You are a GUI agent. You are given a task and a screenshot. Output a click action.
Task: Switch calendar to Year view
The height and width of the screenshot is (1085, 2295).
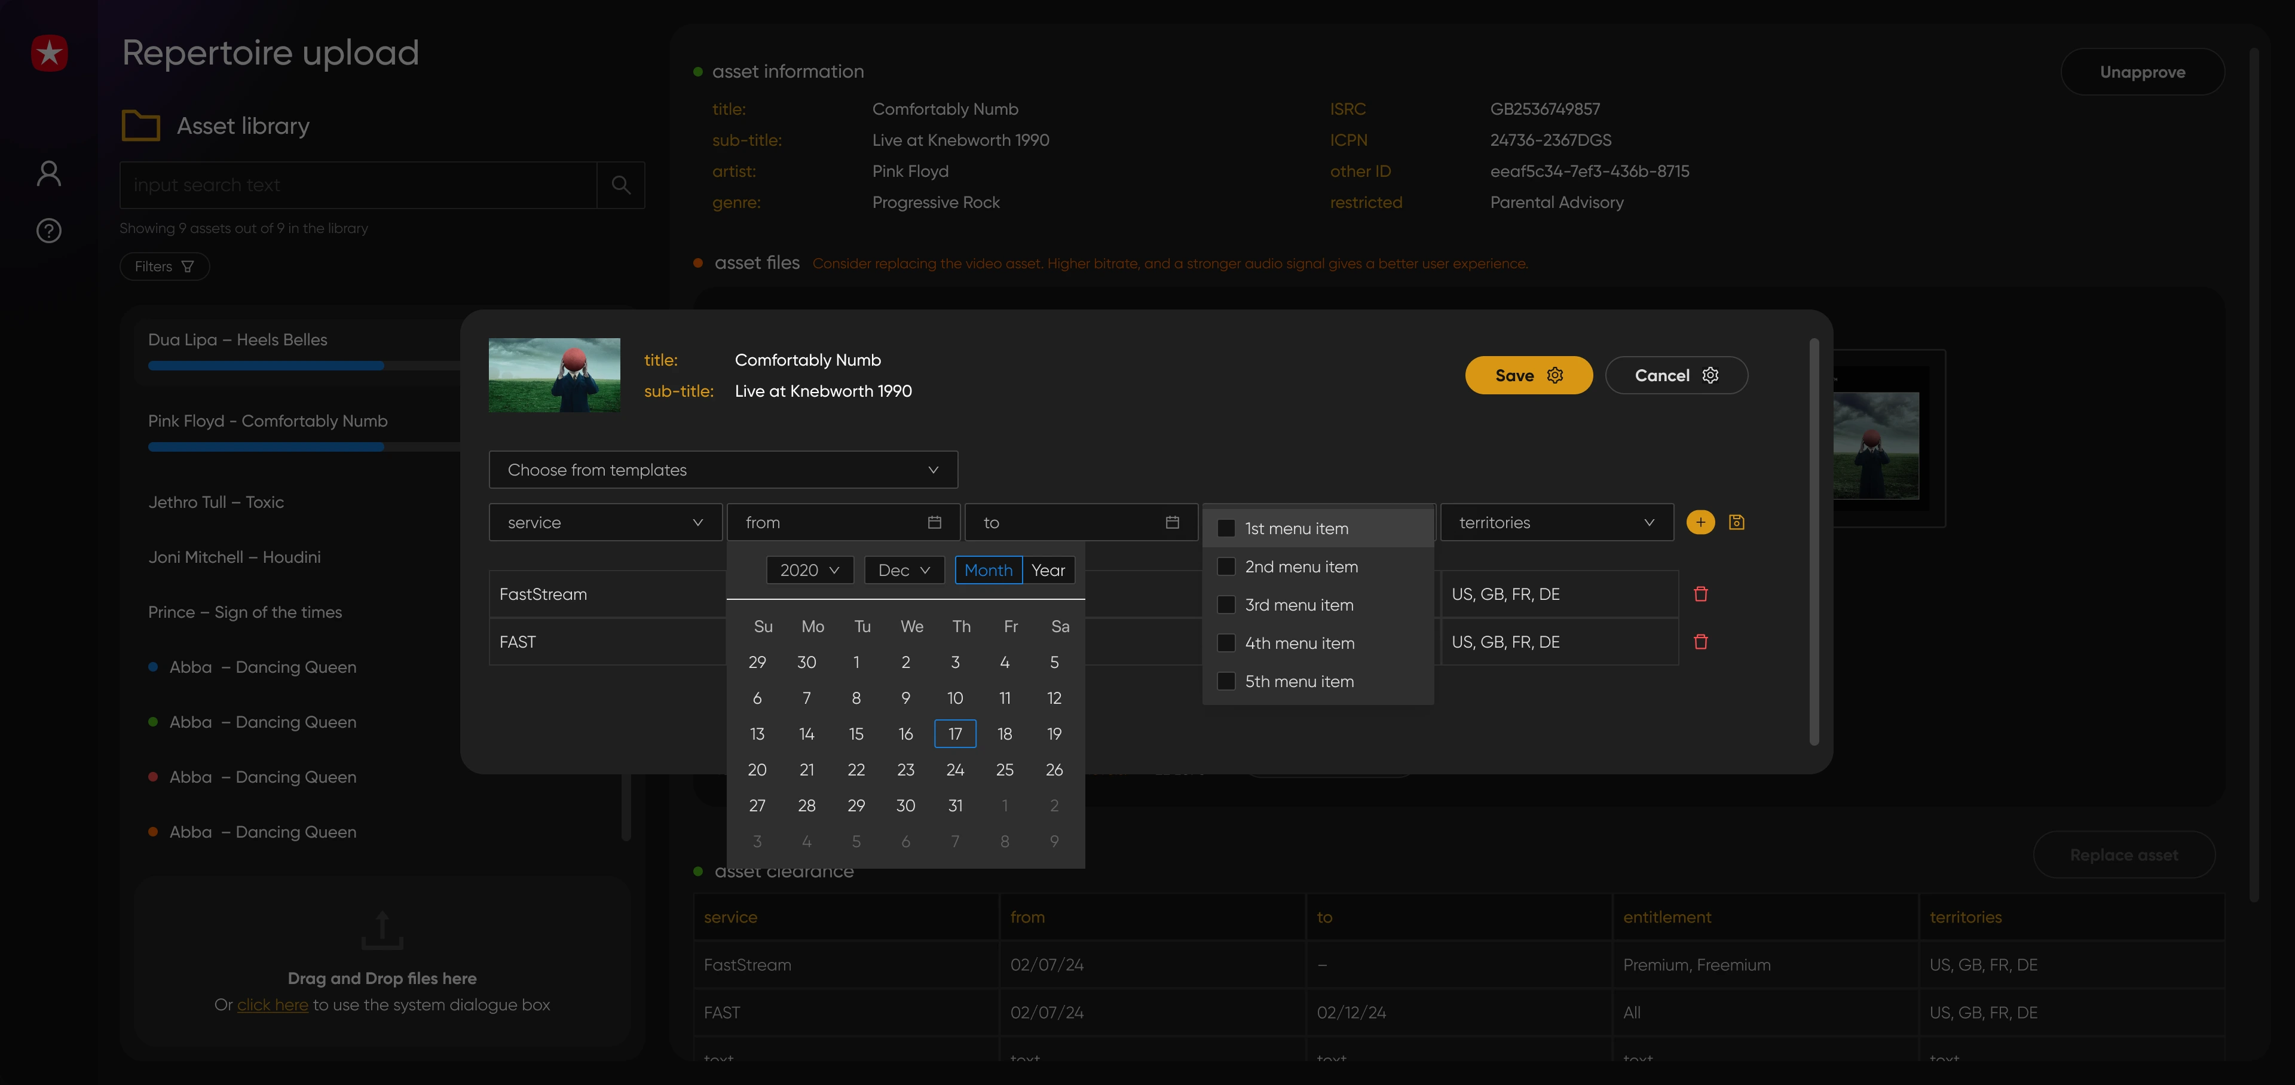(x=1048, y=570)
